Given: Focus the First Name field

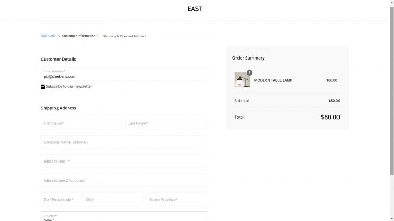Looking at the screenshot, I should point(82,123).
